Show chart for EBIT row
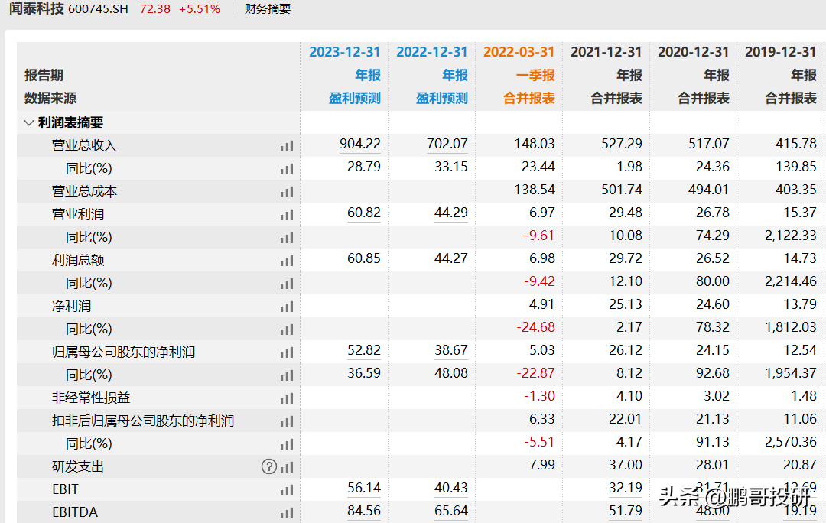This screenshot has height=523, width=826. click(x=287, y=490)
